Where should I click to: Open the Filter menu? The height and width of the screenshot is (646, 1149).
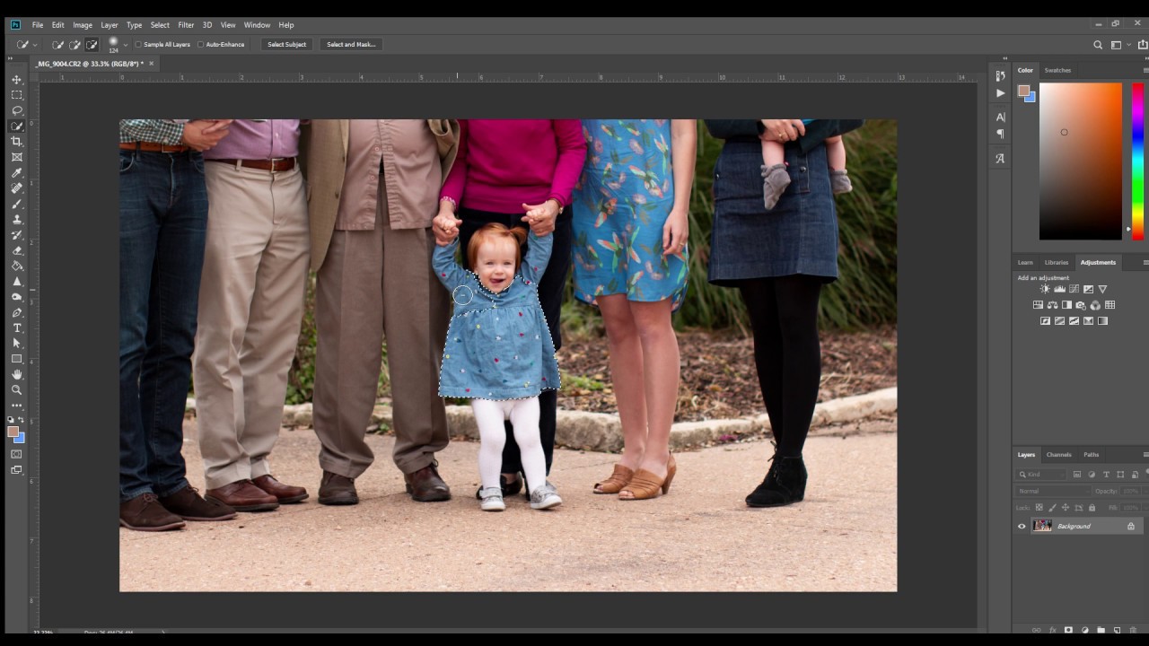click(x=186, y=25)
